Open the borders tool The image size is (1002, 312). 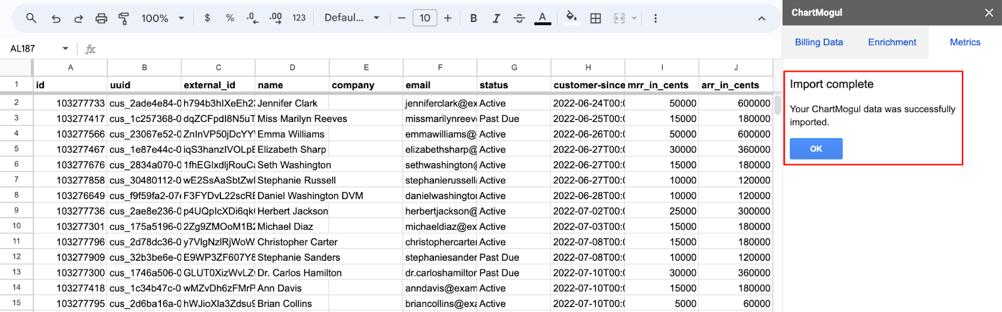point(596,18)
